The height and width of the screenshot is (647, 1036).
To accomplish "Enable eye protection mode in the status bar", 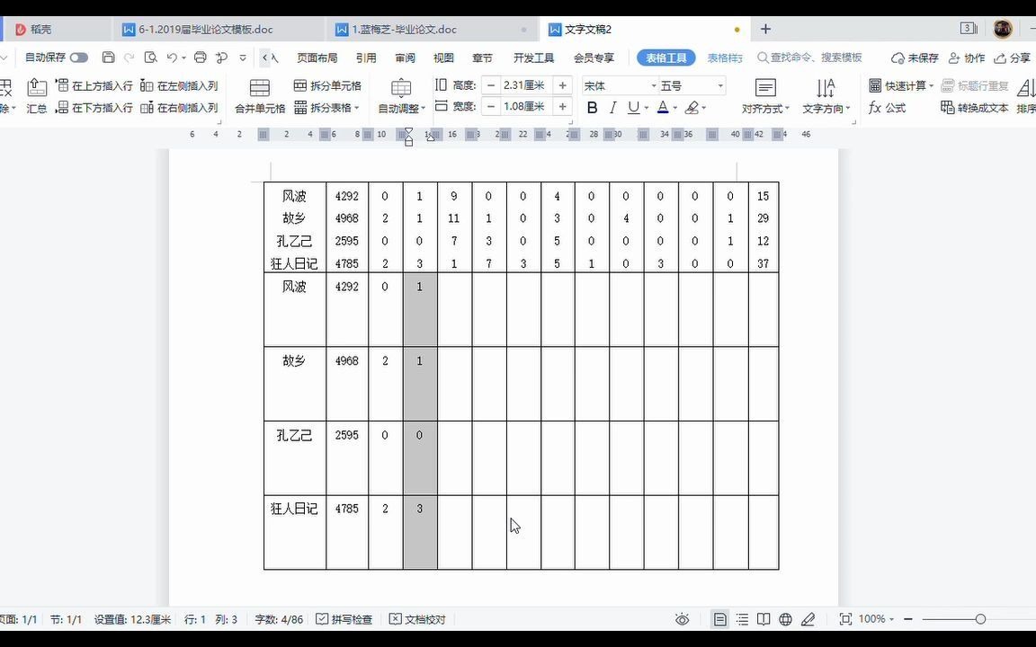I will point(682,619).
